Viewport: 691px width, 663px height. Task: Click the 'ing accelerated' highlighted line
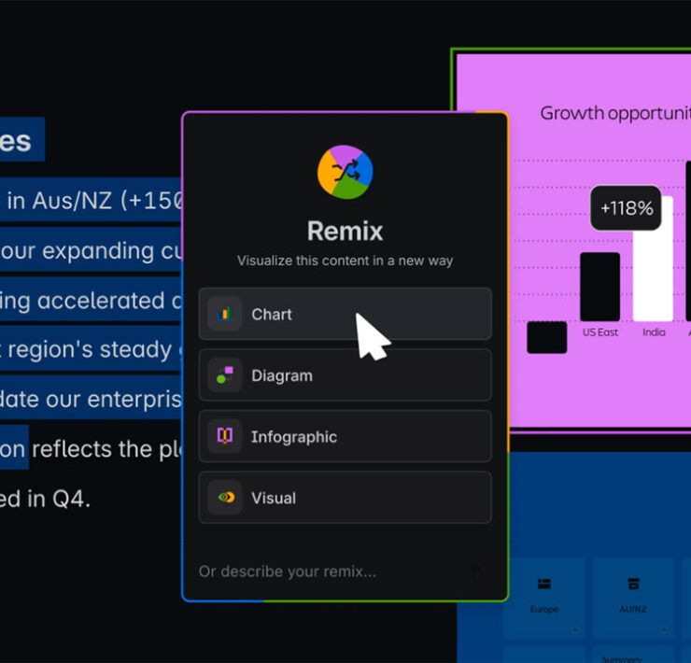pos(91,300)
